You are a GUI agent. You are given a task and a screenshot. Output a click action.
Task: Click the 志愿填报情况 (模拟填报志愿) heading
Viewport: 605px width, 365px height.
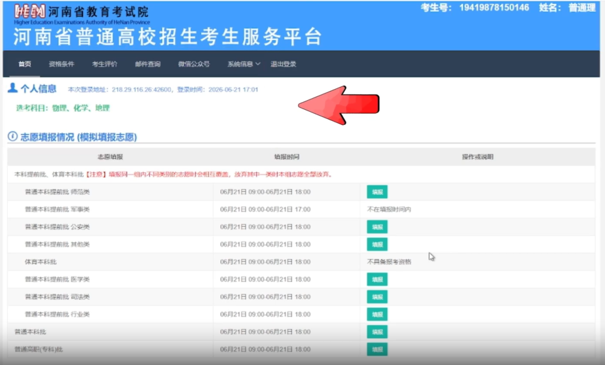point(78,137)
